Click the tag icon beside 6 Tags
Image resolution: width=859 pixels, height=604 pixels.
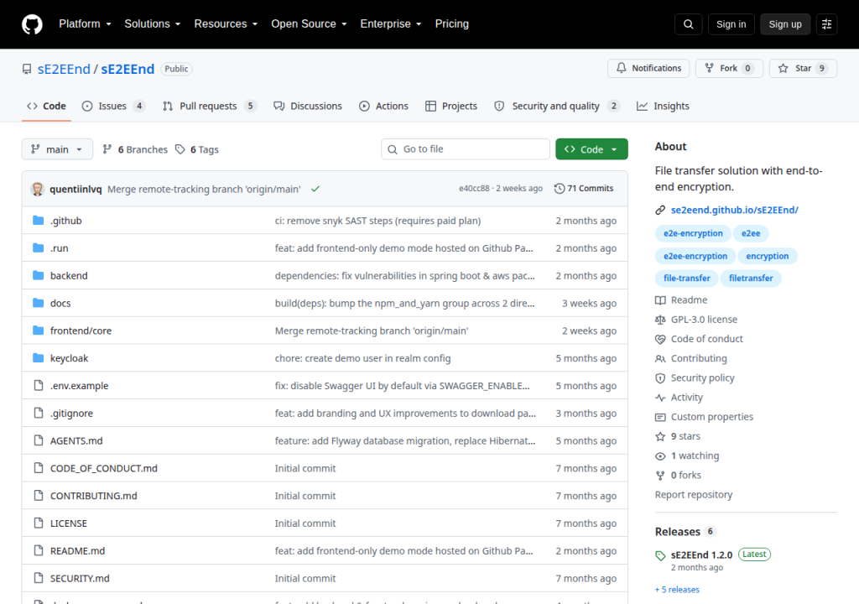point(180,149)
